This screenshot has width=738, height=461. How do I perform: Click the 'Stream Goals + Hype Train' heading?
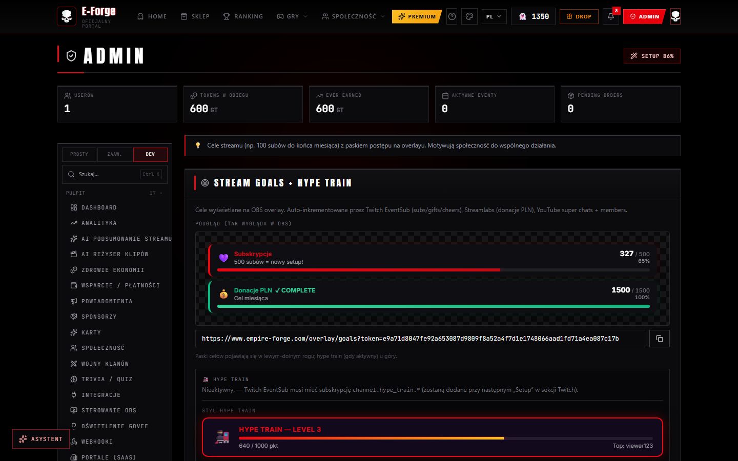pyautogui.click(x=283, y=183)
